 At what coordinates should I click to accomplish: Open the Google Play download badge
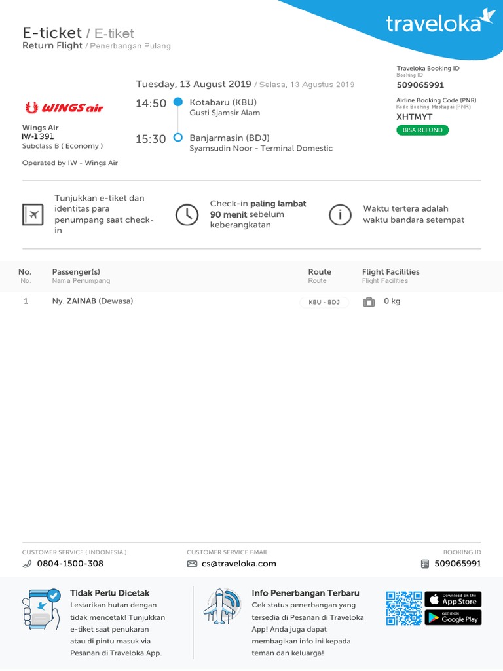[453, 617]
